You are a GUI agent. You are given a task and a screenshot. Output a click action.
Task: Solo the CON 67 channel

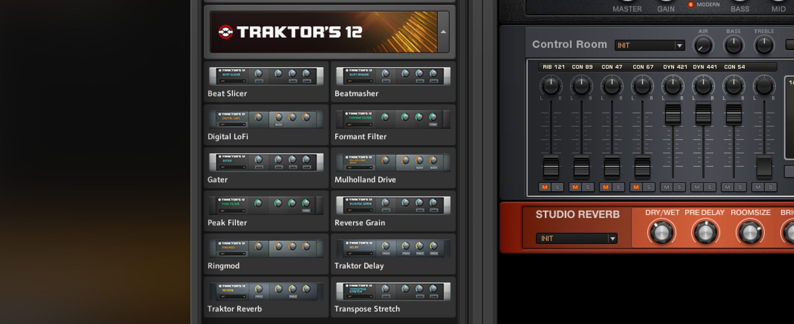(x=649, y=187)
